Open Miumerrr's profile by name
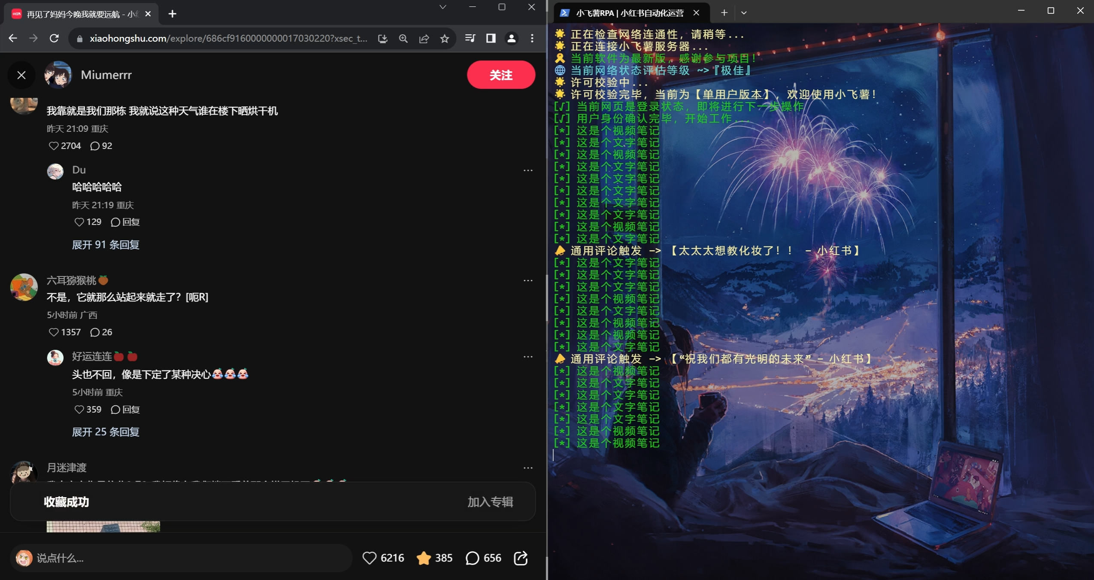 point(106,75)
